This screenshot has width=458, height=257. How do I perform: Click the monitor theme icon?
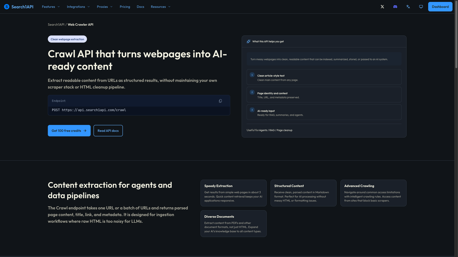pos(421,6)
